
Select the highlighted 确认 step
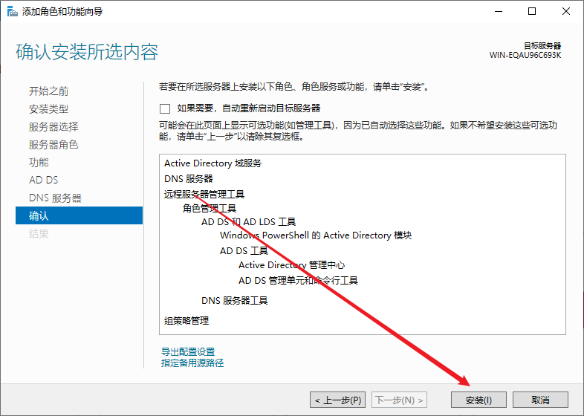tap(39, 216)
